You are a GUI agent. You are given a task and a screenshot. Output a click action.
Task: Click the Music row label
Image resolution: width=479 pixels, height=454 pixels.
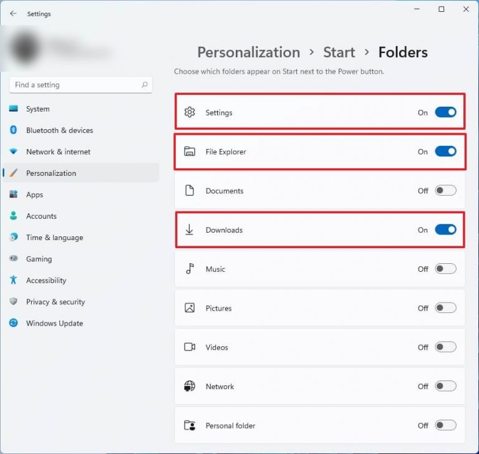[215, 269]
